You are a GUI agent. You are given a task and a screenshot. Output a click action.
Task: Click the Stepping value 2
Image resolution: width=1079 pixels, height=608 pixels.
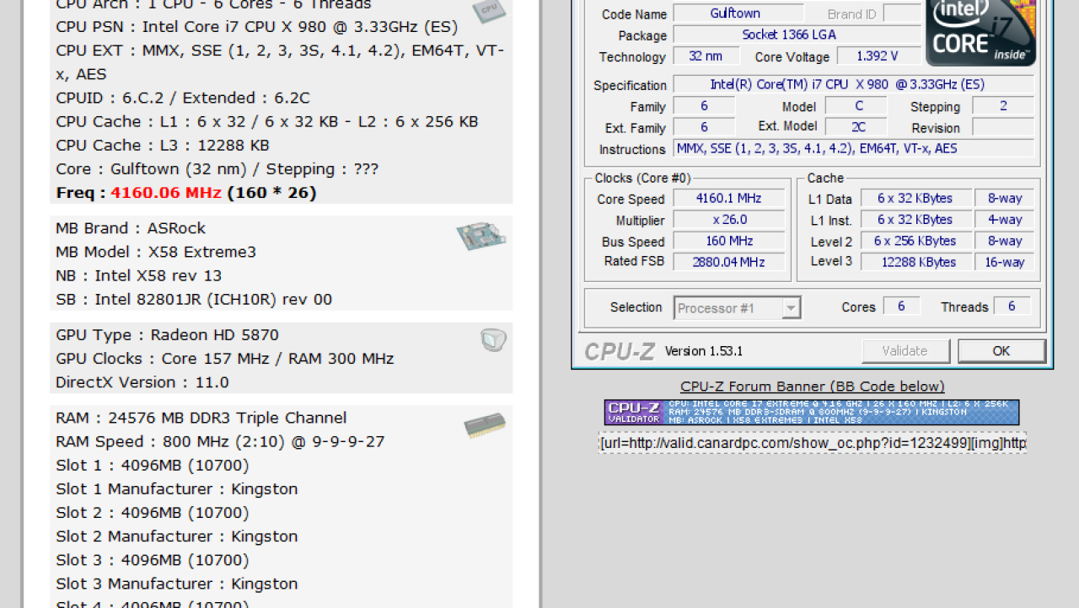click(x=1003, y=106)
